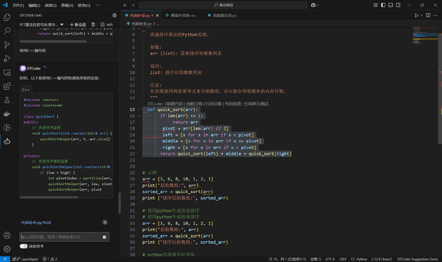This screenshot has height=262, width=442.
Task: Open the run button dropdown arrow
Action: (x=421, y=15)
